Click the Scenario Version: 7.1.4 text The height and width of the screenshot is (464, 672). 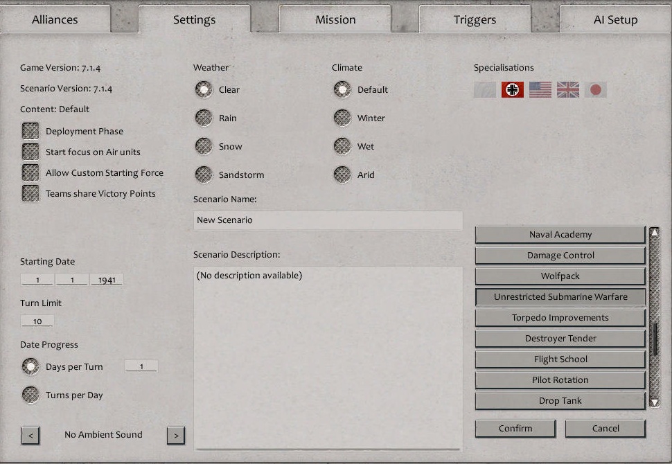point(66,89)
